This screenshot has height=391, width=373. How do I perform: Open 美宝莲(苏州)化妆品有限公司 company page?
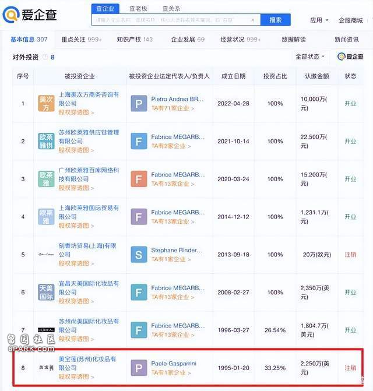[x=87, y=363]
